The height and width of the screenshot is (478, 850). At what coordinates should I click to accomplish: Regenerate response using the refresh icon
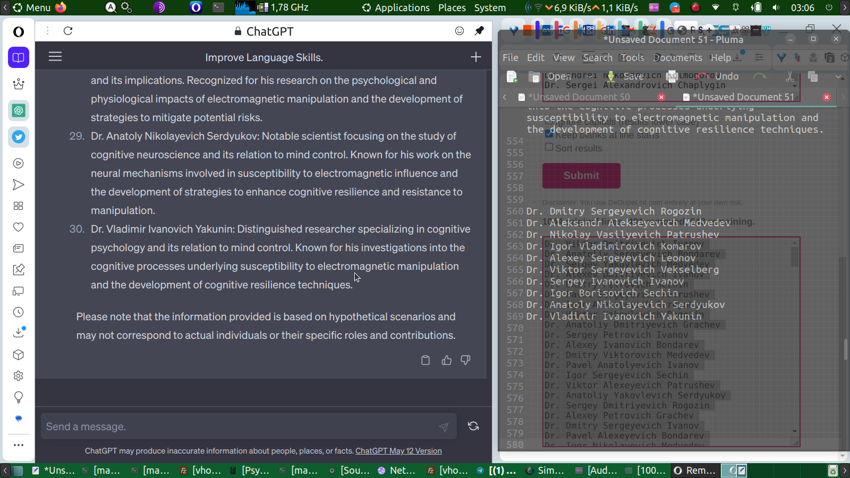(473, 426)
